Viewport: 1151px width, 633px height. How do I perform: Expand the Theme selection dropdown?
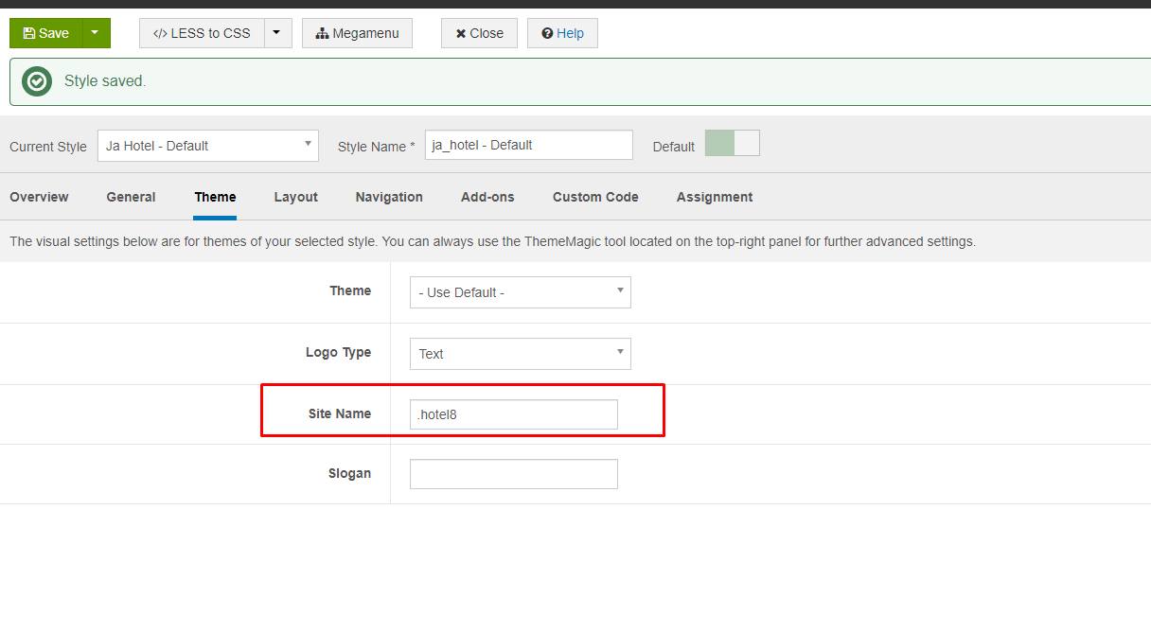520,292
